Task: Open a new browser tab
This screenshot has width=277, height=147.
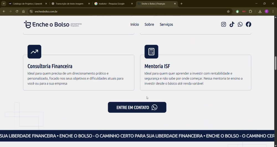Action: click(181, 4)
